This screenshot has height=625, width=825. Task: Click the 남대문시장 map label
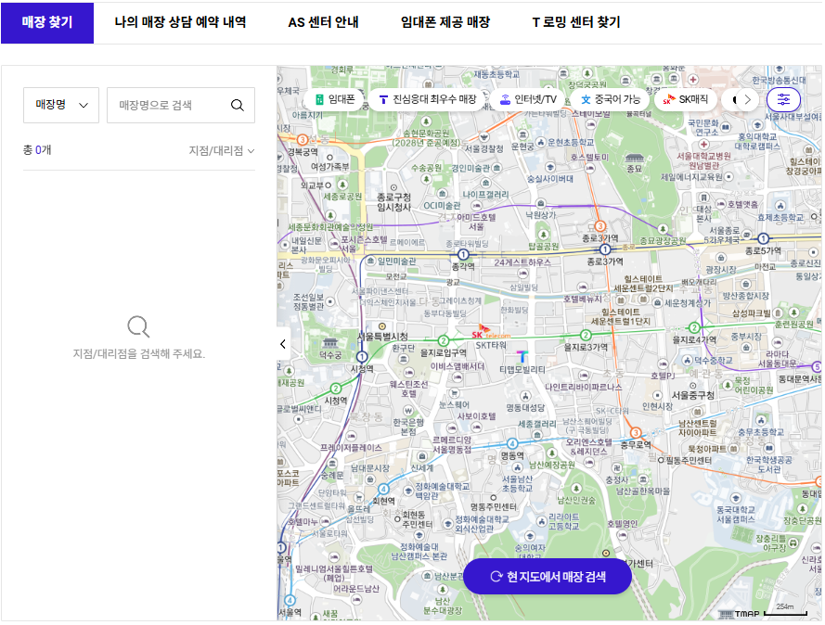370,468
